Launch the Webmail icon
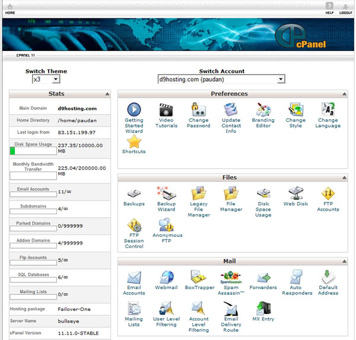The width and height of the screenshot is (356, 340). click(166, 277)
